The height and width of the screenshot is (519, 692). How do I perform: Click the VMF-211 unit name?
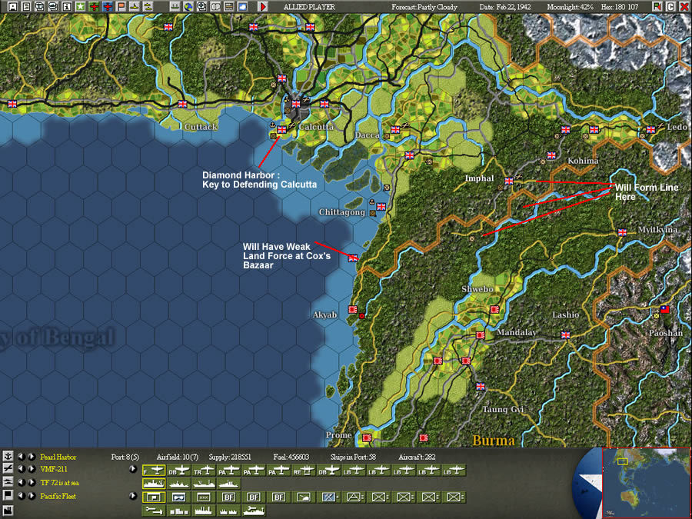54,470
